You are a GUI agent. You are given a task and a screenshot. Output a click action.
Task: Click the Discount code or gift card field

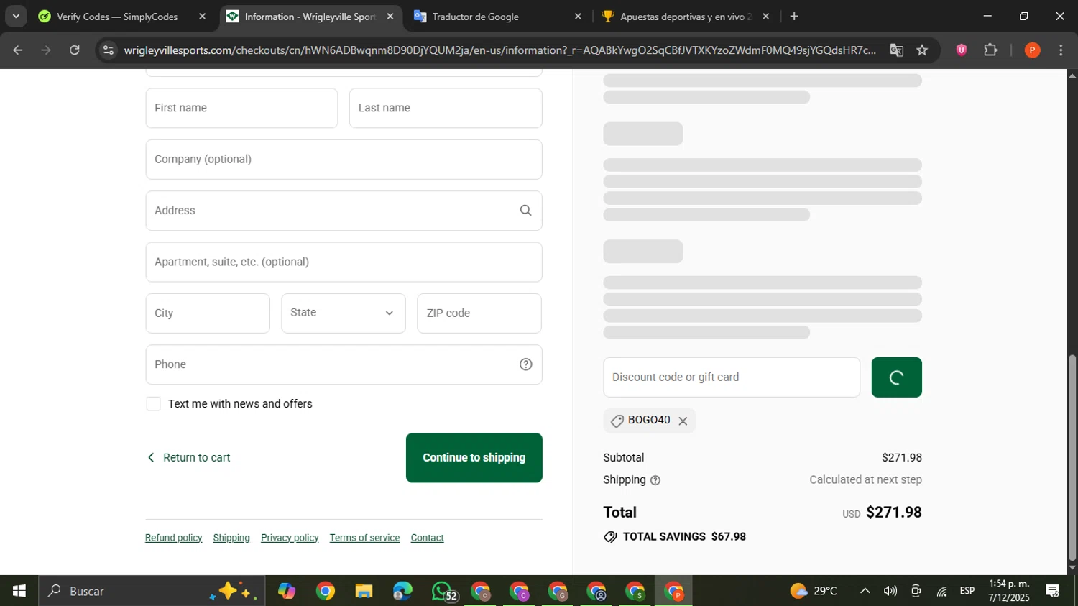pyautogui.click(x=732, y=377)
